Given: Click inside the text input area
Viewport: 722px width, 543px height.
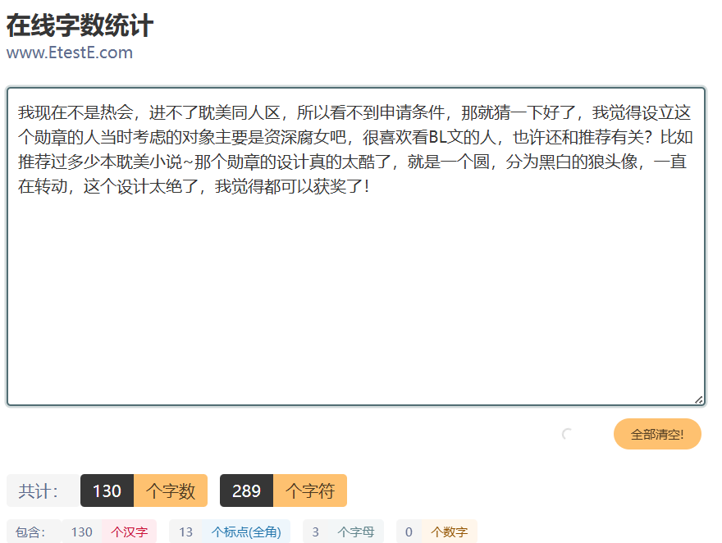Looking at the screenshot, I should coord(356,246).
